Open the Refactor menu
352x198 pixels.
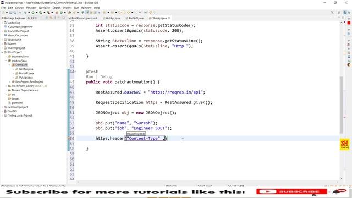coord(31,8)
